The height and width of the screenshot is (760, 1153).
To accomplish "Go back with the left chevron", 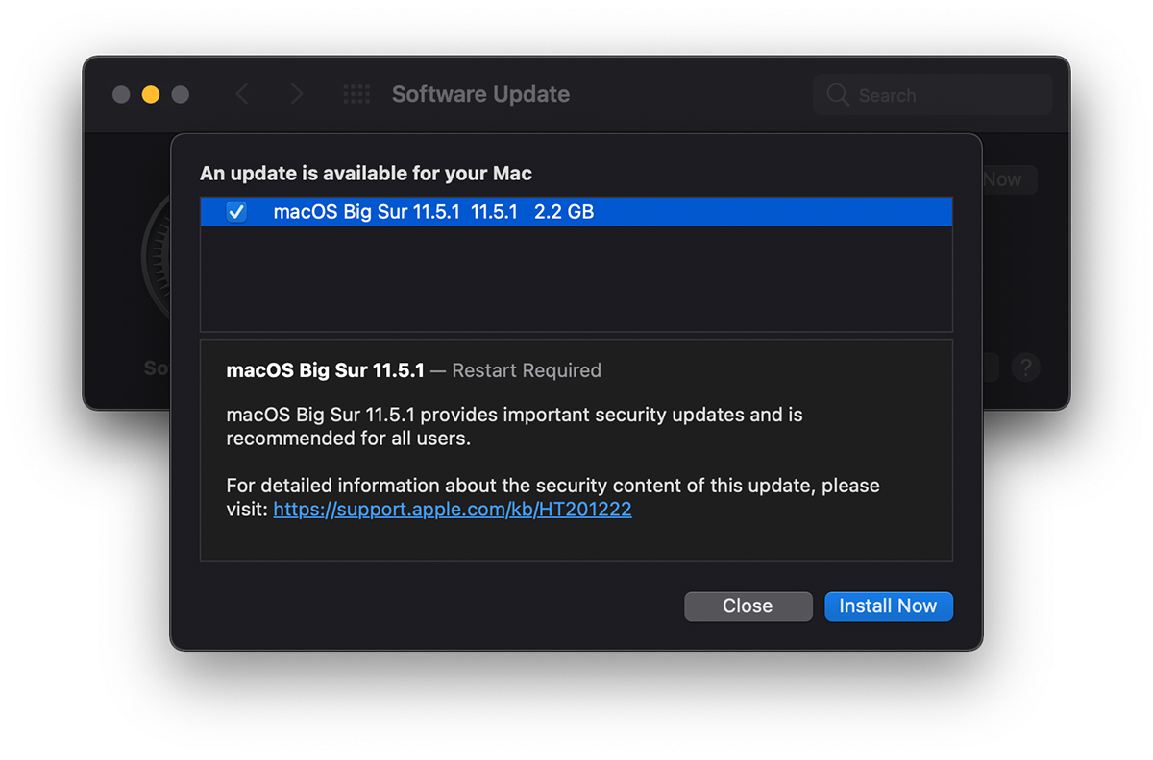I will (242, 94).
